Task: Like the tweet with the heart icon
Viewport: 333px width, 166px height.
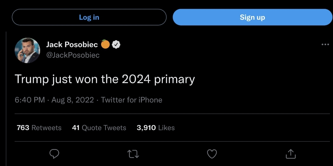Action: coord(212,154)
